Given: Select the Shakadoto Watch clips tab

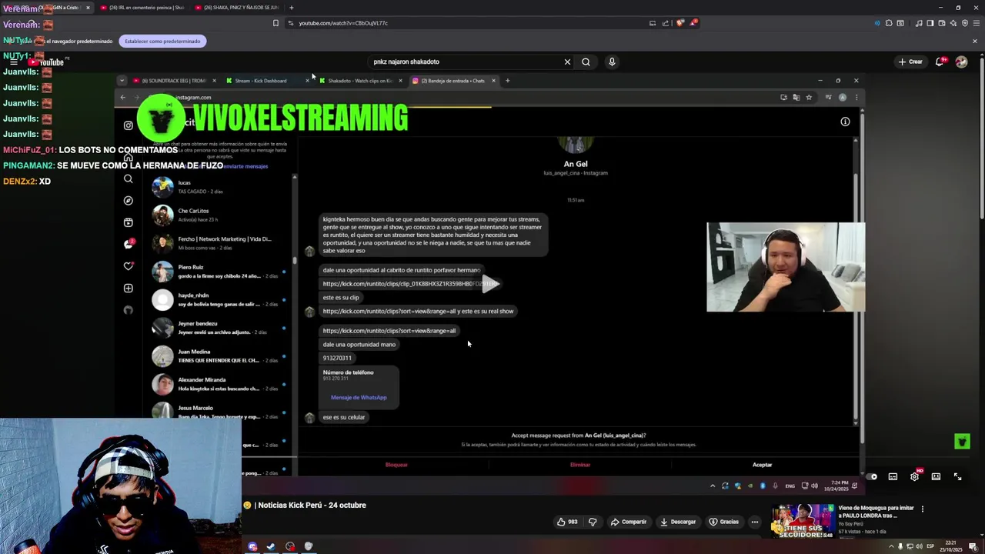Looking at the screenshot, I should point(359,81).
